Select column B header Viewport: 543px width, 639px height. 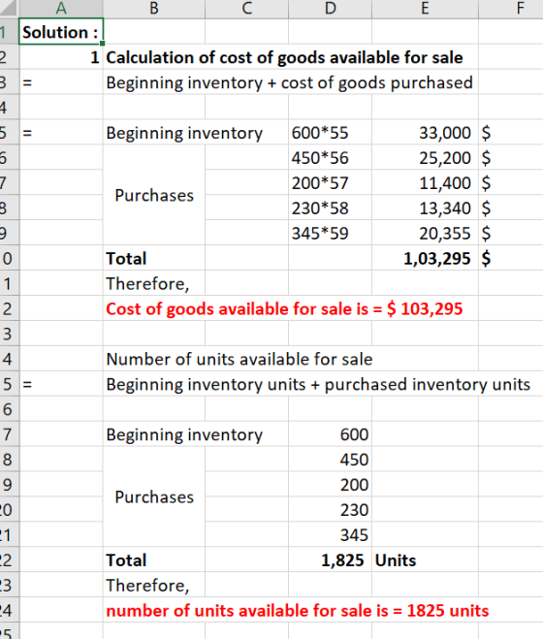[x=153, y=8]
